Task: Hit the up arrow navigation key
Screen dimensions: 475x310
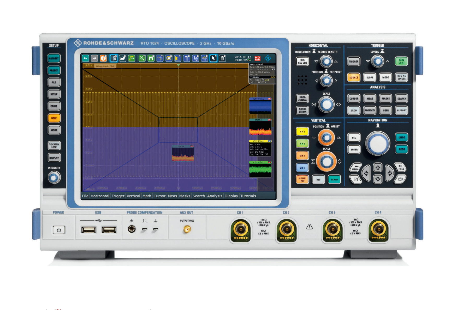Action: point(378,168)
